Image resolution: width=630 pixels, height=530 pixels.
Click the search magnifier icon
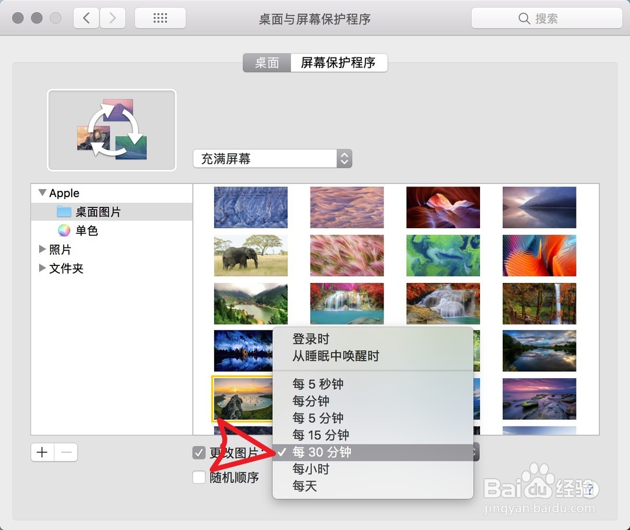pos(525,18)
